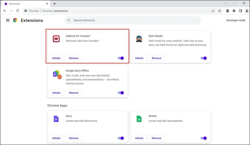
Task: Click 'Removes ads from Youtube' description
Action: coord(83,41)
